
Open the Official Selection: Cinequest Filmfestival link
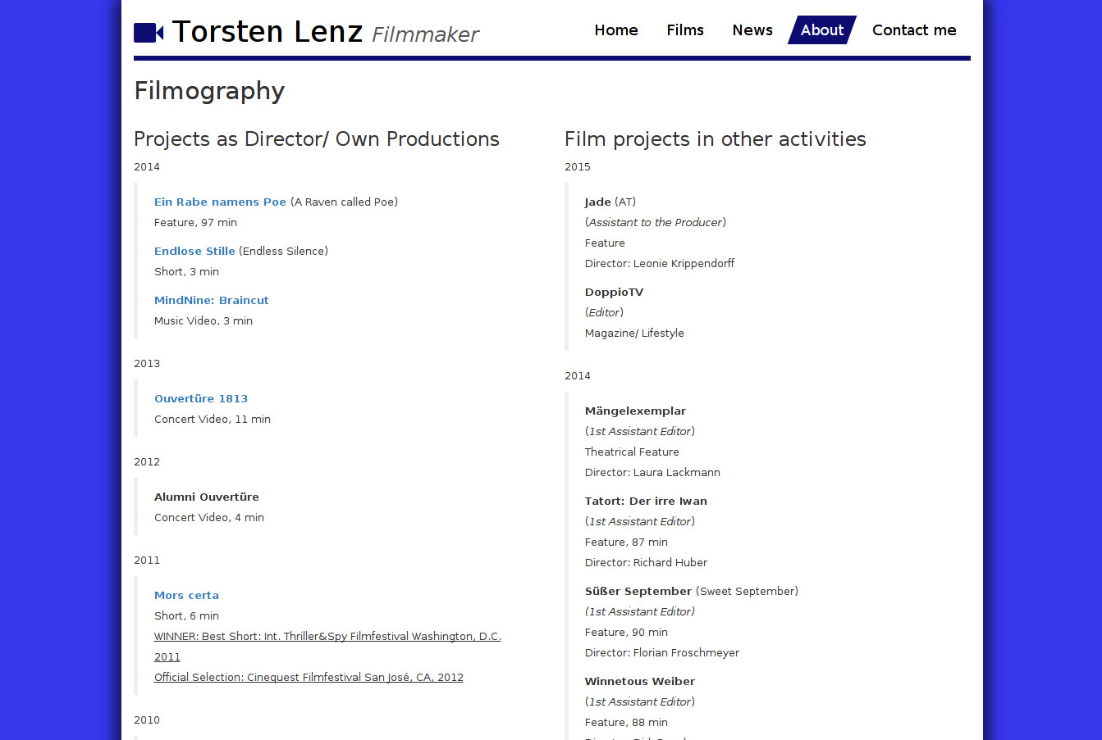pyautogui.click(x=309, y=678)
